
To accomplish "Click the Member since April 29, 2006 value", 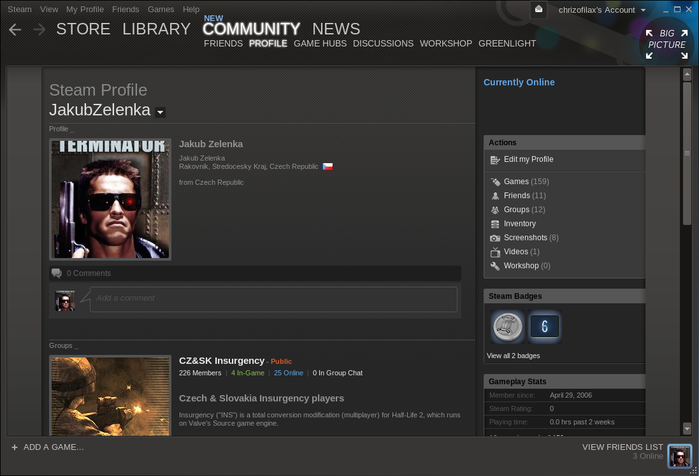I will (x=571, y=395).
